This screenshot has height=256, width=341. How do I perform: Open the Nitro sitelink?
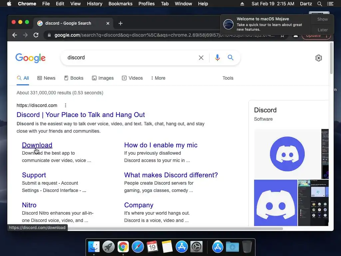tap(29, 205)
